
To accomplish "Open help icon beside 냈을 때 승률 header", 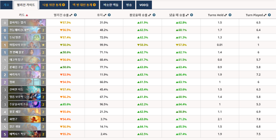I will coord(192,15).
